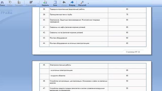
Task: Select row 41 Скважины на нефть text
Action: (68, 27)
